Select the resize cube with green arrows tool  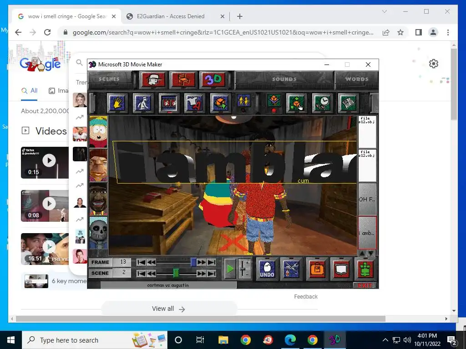coord(296,103)
